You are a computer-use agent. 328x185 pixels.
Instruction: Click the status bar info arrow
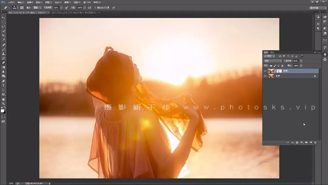tap(50, 184)
